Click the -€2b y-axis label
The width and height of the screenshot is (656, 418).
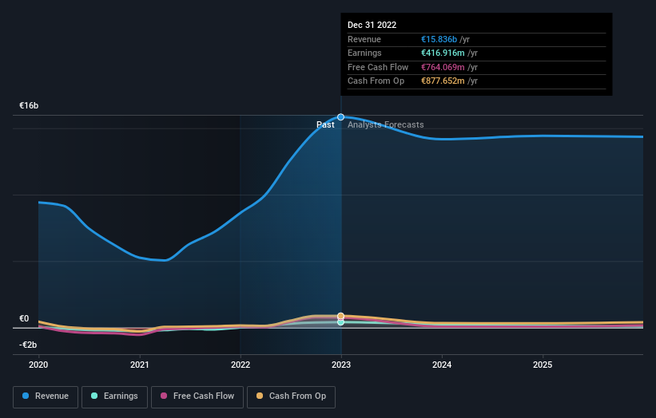click(x=28, y=345)
